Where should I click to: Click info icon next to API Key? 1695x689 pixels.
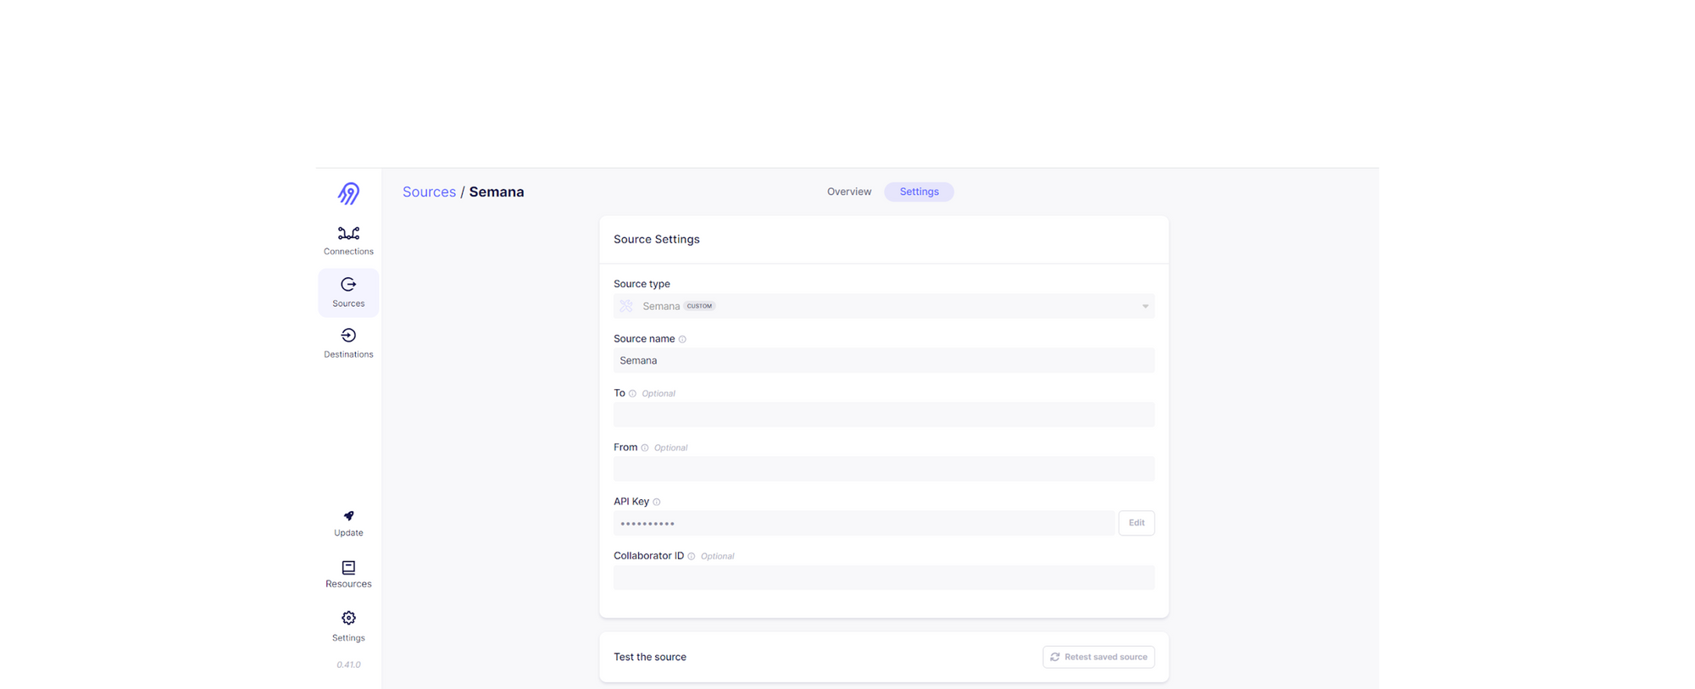657,503
